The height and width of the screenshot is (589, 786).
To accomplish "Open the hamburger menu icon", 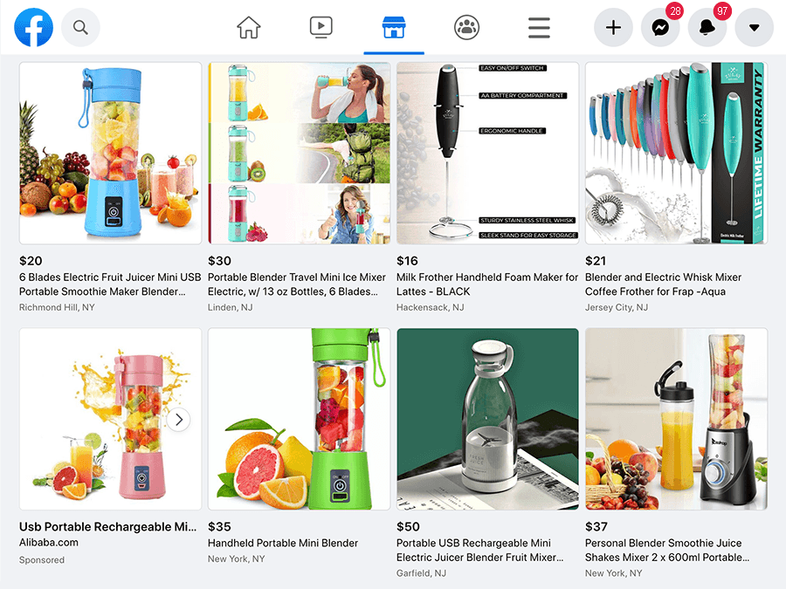I will 540,28.
